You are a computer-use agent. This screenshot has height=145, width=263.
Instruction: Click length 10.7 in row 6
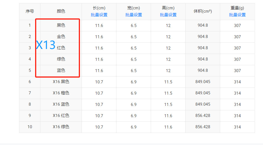[99, 82]
